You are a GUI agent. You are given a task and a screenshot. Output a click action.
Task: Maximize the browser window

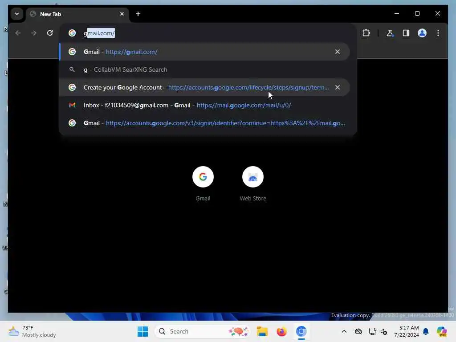417,13
